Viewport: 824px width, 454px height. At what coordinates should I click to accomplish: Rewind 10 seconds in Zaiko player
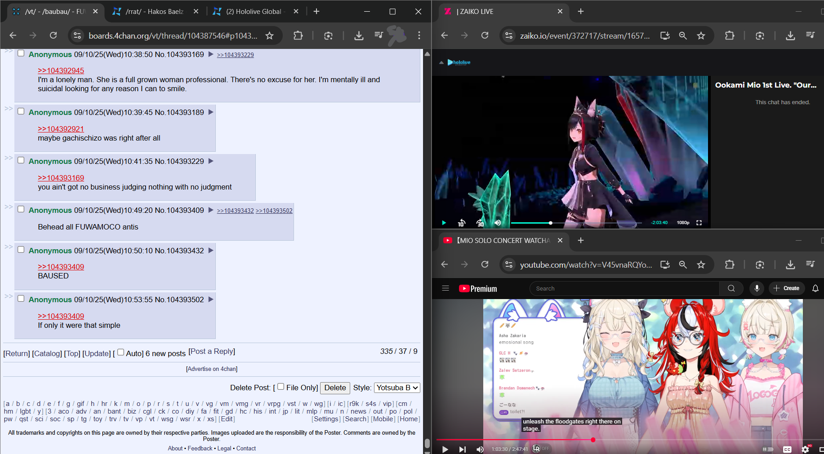pos(461,223)
